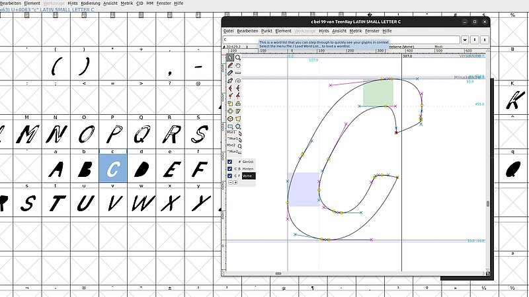Toggle visibility of the Hinten layer
The height and width of the screenshot is (297, 529).
point(229,169)
